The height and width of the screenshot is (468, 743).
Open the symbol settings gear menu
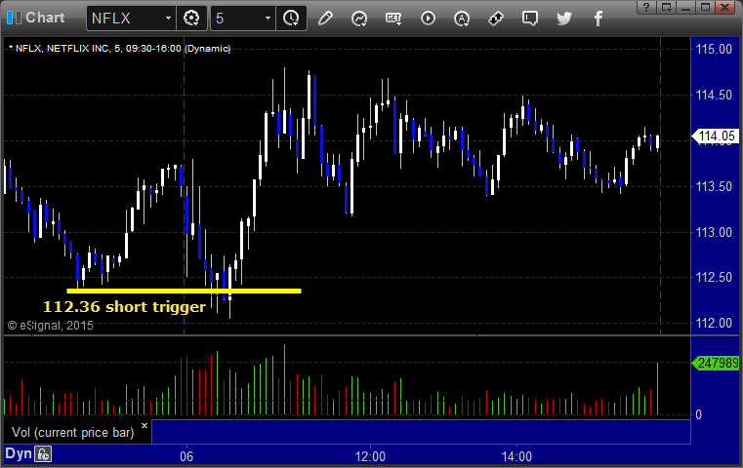click(x=191, y=18)
